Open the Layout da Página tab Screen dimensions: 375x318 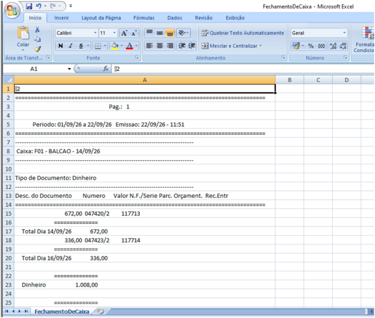pos(101,18)
